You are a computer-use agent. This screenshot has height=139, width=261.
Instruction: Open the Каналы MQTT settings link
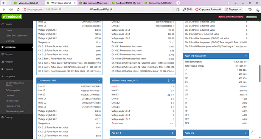(x=12, y=101)
